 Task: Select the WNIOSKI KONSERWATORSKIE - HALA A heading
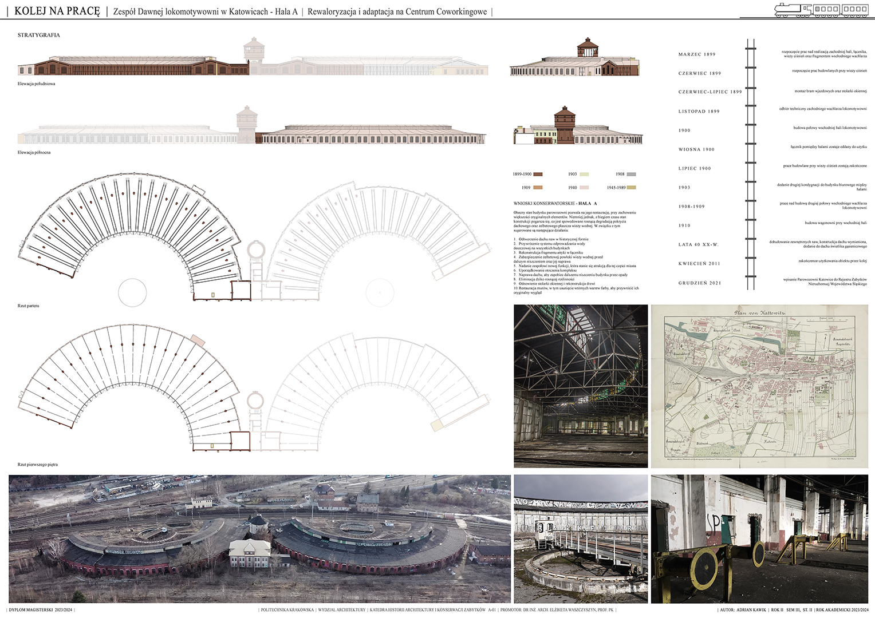[x=555, y=204]
